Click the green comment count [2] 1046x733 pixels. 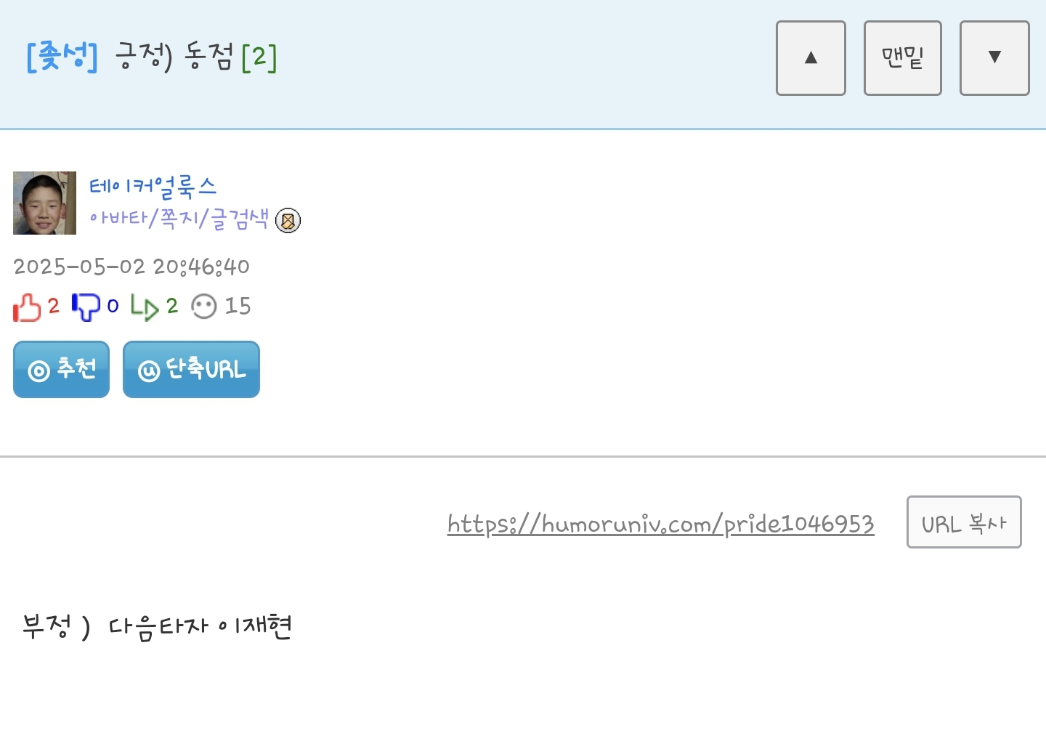259,57
